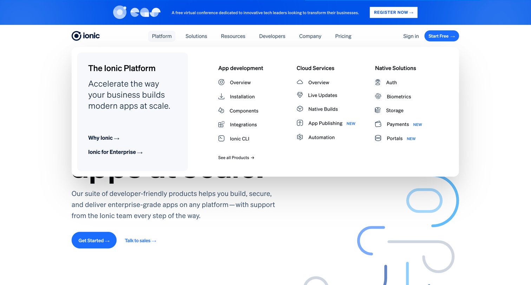531x285 pixels.
Task: Open the Company menu
Action: click(x=310, y=36)
